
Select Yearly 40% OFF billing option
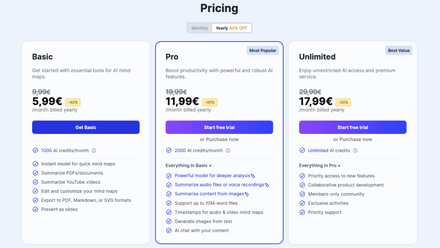232,28
